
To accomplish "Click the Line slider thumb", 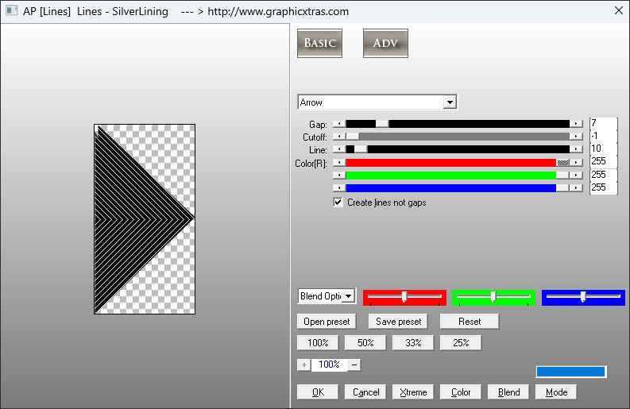I will [361, 149].
